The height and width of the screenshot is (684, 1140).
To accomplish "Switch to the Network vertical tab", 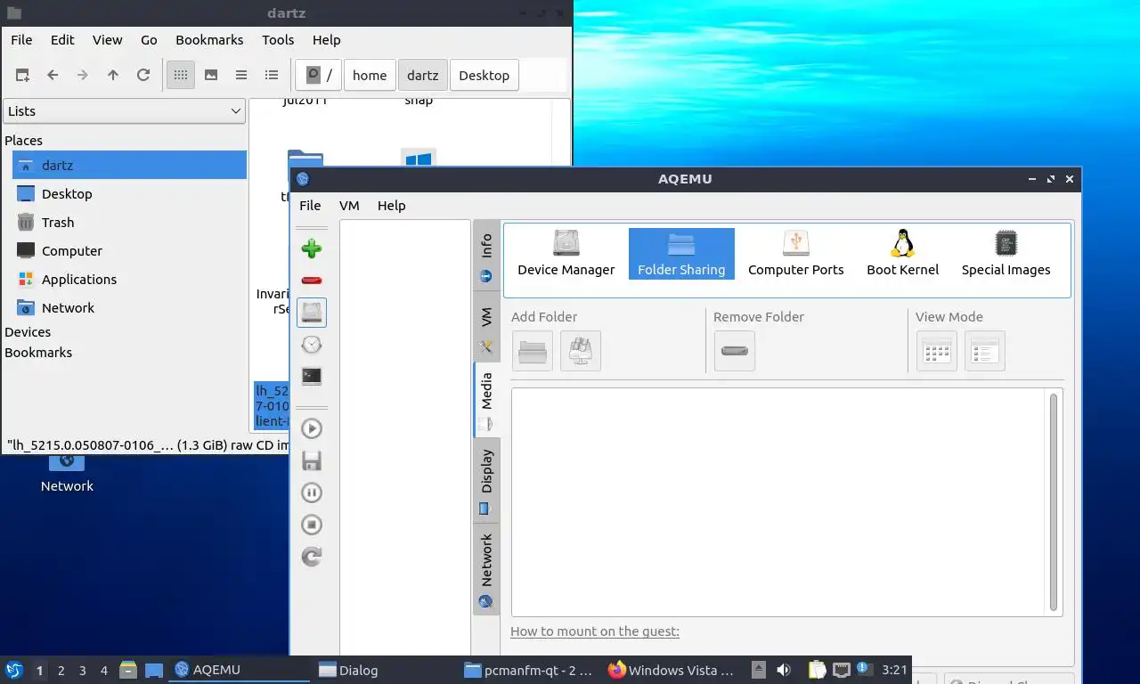I will (486, 568).
